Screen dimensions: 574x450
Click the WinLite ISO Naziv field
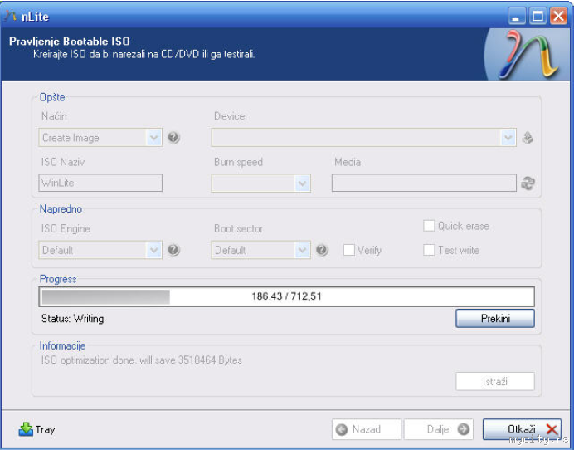(100, 183)
